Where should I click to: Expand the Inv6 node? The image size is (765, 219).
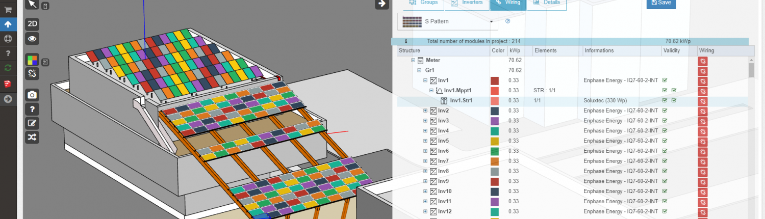[425, 151]
